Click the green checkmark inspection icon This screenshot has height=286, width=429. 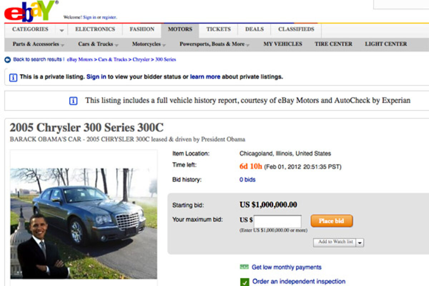pos(245,282)
